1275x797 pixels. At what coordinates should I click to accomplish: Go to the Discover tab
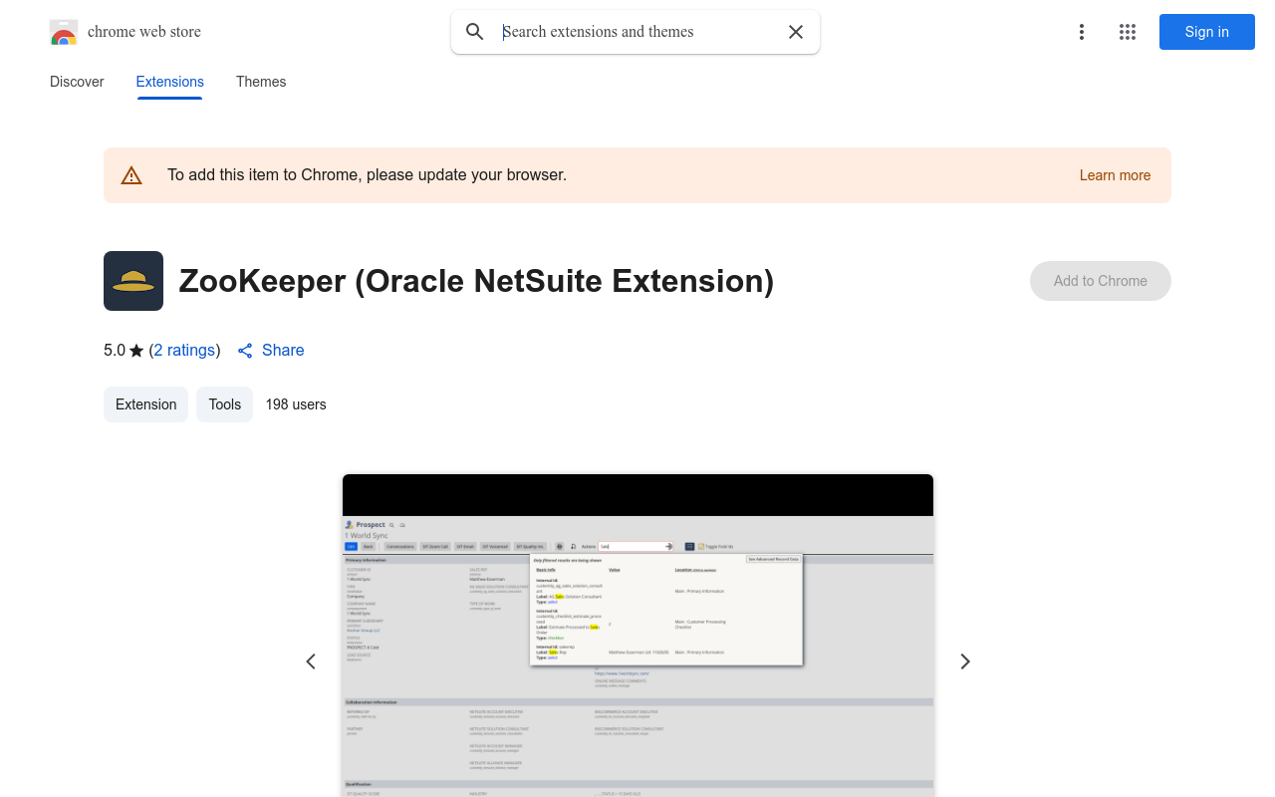click(x=77, y=82)
